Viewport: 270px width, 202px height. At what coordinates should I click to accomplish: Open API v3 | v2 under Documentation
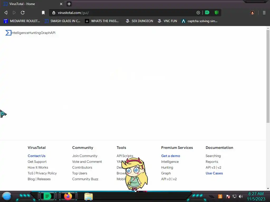tap(213, 168)
